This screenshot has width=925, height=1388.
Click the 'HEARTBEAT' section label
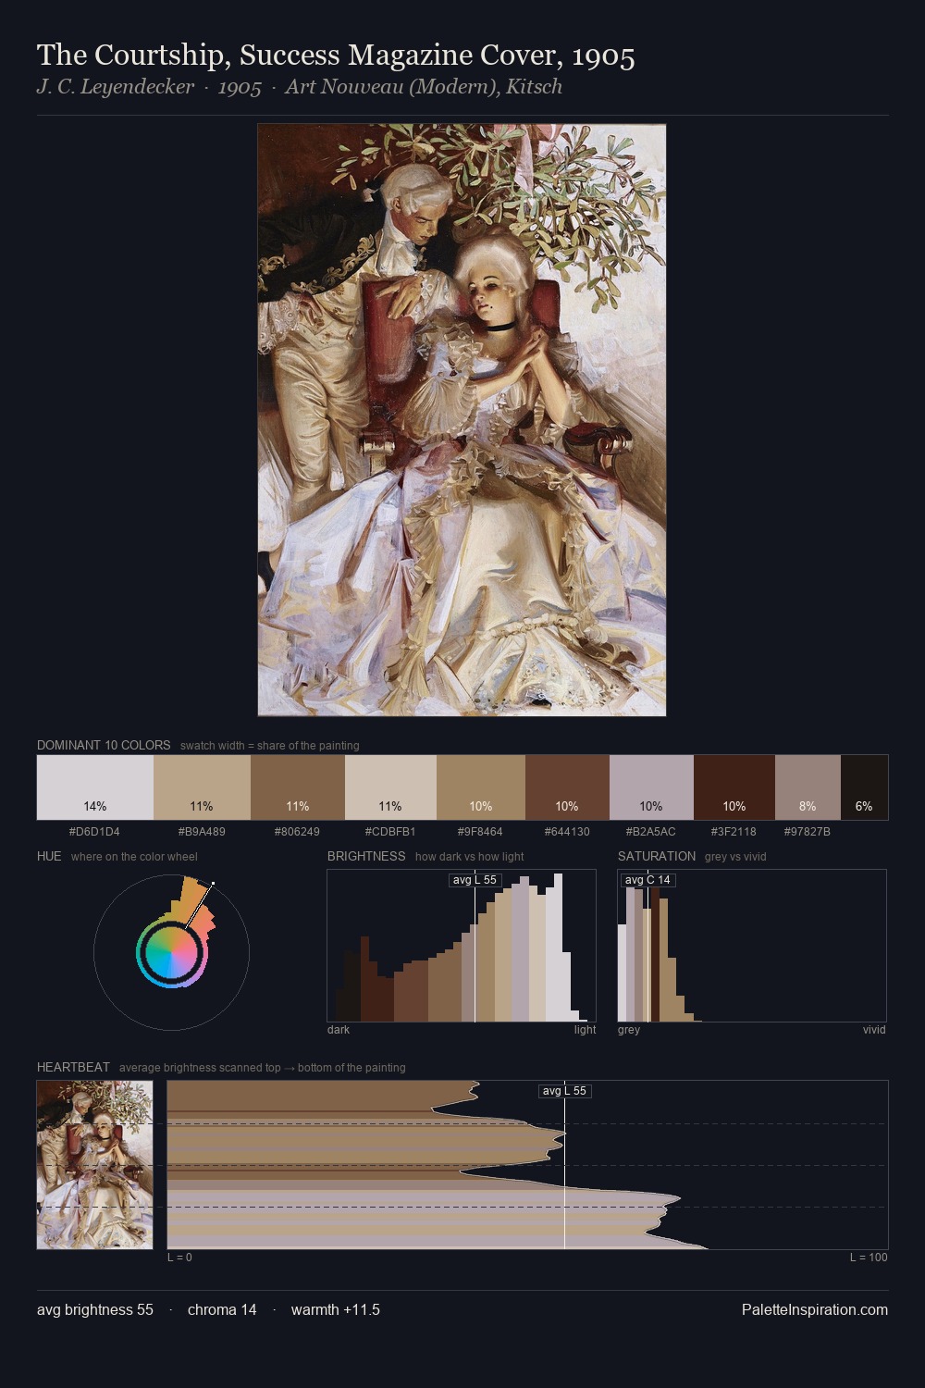click(73, 1067)
